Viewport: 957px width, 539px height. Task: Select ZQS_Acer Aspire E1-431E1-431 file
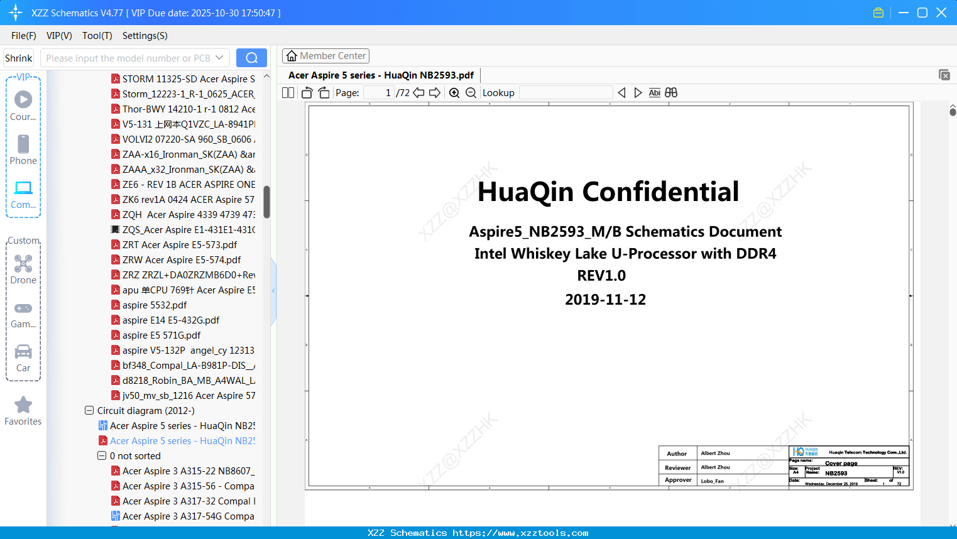183,230
